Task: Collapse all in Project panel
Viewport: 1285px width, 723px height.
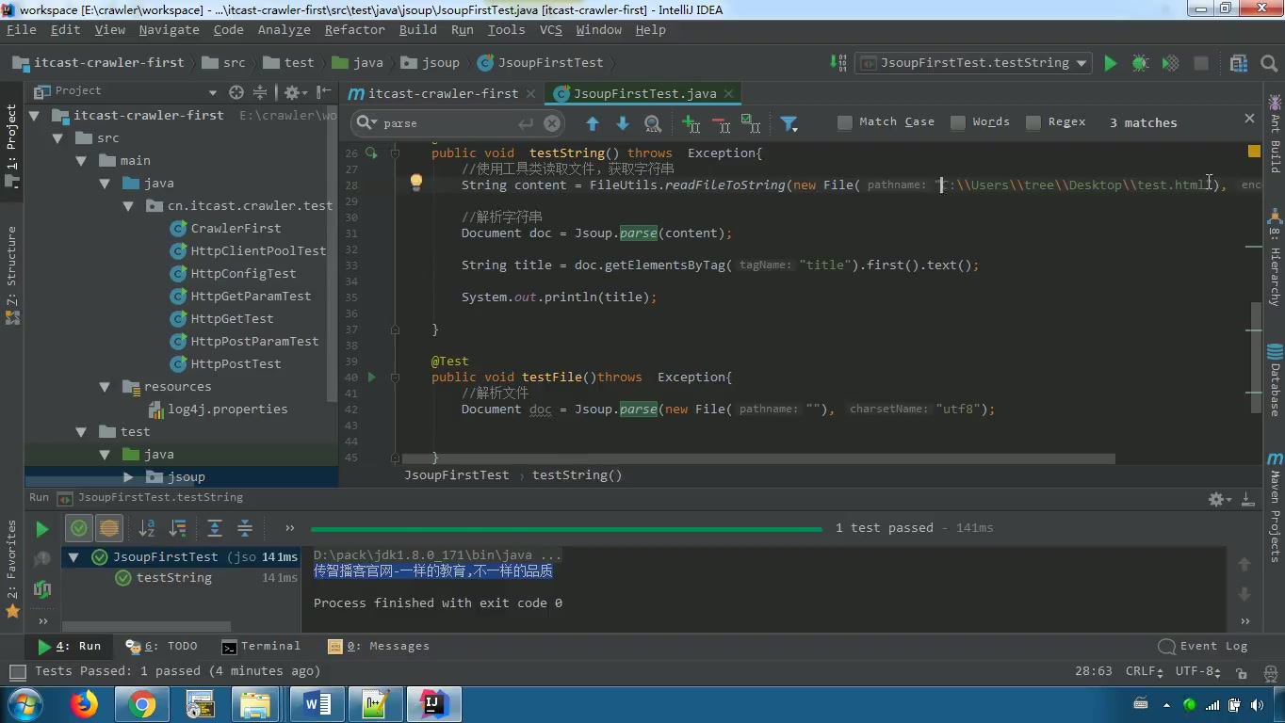Action: click(x=260, y=91)
